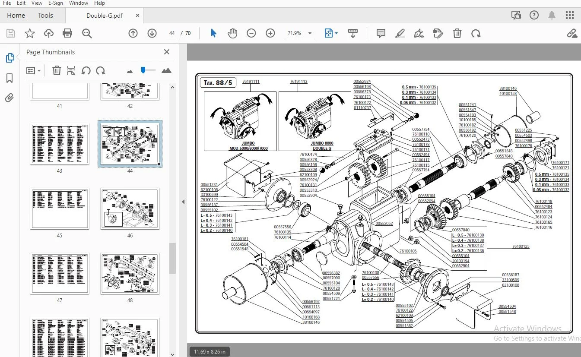Open the Page Thumbnails sidebar panel icon
Screen dimensions: 581x357
click(x=10, y=58)
